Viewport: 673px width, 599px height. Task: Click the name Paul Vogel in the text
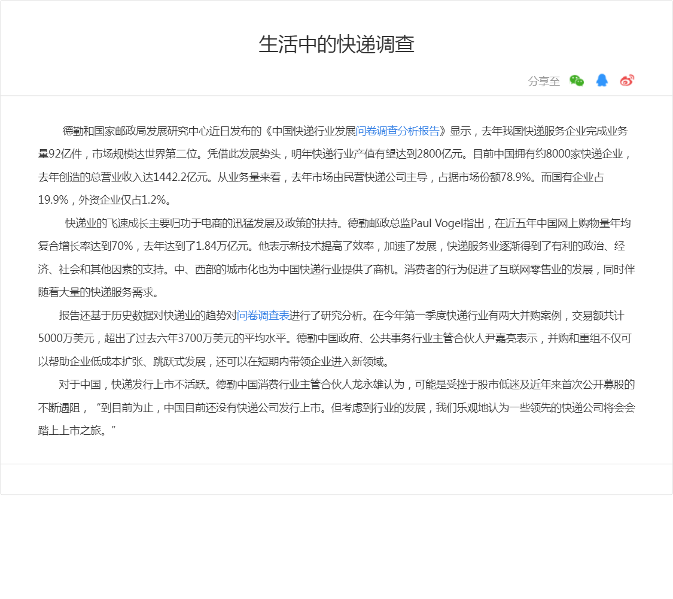tap(437, 223)
